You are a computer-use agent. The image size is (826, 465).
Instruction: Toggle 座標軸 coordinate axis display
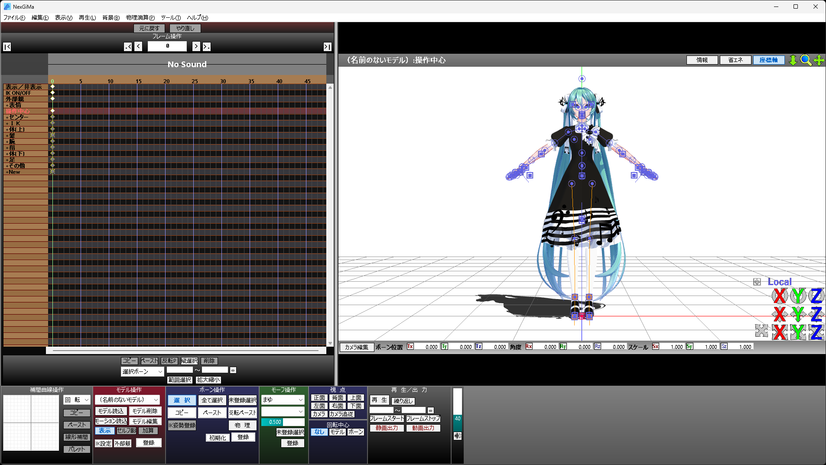[769, 60]
